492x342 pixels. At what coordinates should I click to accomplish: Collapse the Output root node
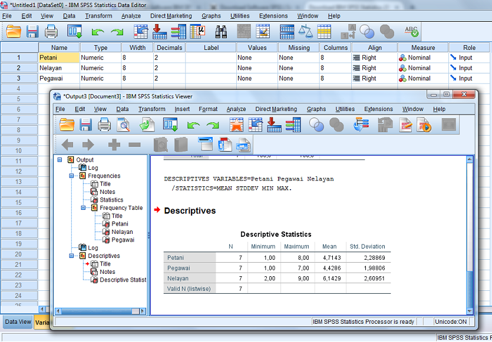click(x=60, y=160)
